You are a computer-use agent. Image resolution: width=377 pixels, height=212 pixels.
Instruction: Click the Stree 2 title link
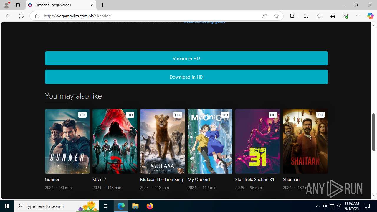point(99,179)
